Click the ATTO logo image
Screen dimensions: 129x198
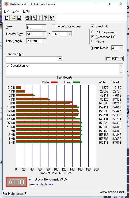coord(16,182)
